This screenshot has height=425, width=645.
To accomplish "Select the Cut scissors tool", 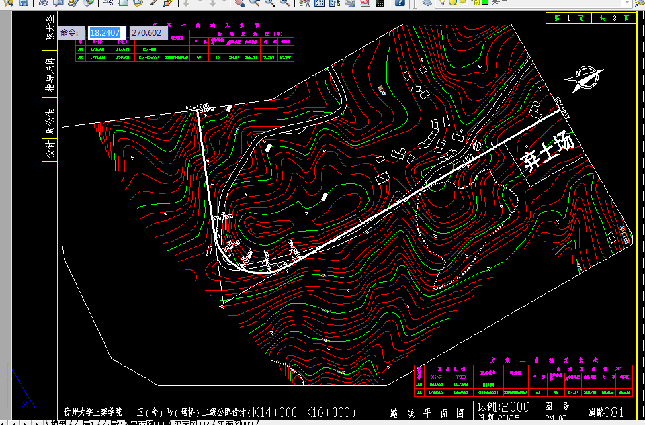I will click(108, 3).
